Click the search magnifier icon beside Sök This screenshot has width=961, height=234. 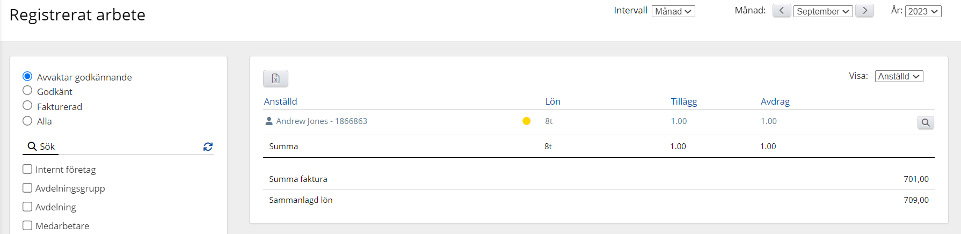tap(32, 147)
